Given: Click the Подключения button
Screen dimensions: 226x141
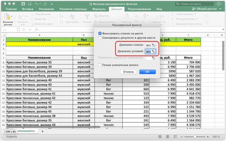Looking at the screenshot, I should click(41, 14).
